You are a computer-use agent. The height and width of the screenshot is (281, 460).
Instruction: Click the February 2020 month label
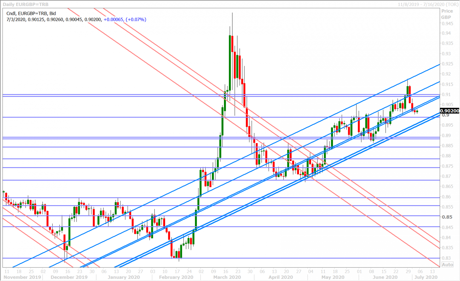click(176, 277)
